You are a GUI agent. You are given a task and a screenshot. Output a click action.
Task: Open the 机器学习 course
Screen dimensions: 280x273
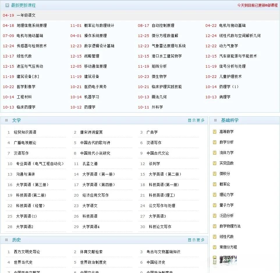click(92, 97)
